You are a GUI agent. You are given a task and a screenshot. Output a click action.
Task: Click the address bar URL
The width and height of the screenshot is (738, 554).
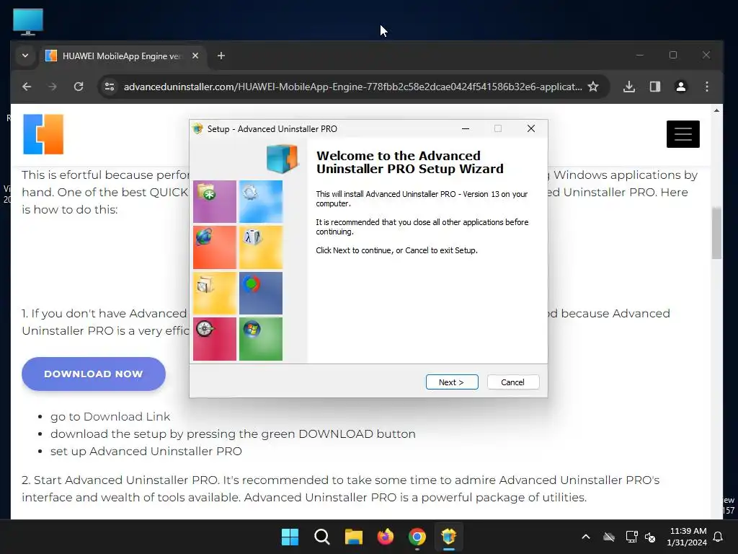click(353, 87)
